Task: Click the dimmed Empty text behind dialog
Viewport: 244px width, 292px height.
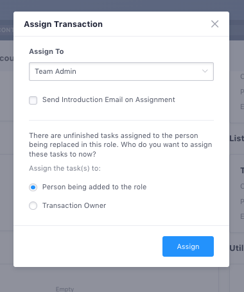Action: click(x=65, y=289)
